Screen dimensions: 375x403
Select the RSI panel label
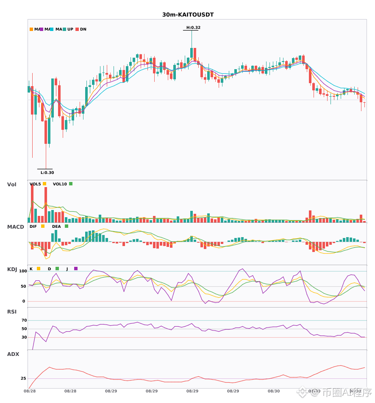coord(11,312)
